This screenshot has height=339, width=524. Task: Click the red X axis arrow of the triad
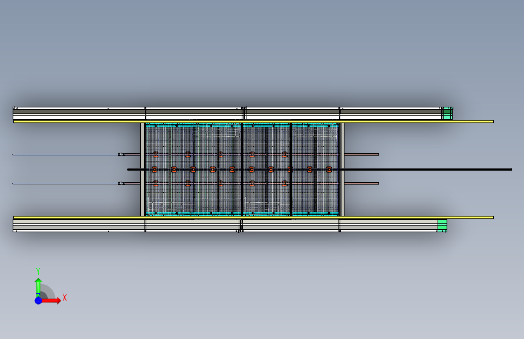click(x=51, y=300)
